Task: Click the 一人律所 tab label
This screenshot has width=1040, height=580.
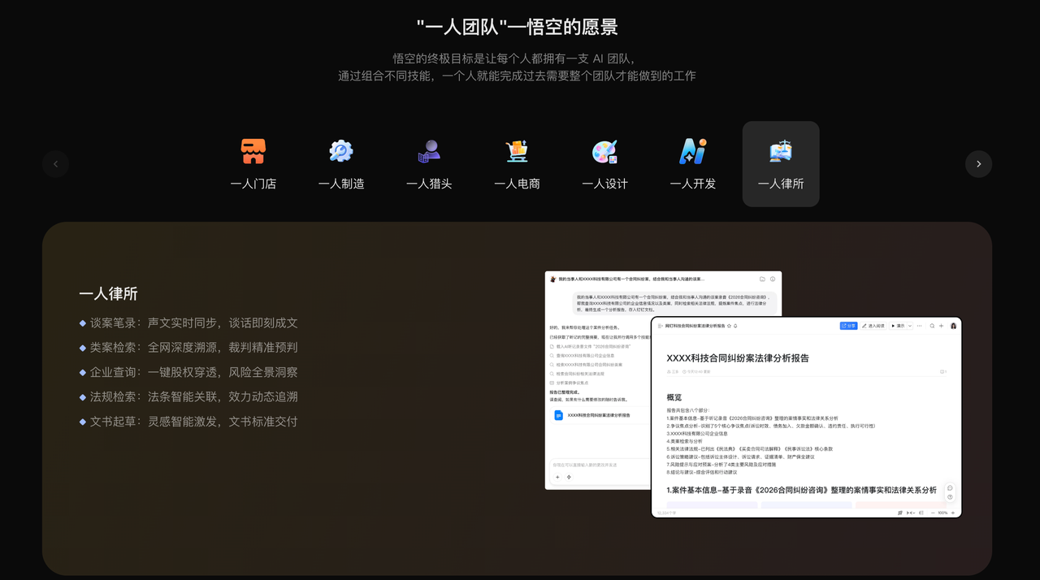Action: click(x=780, y=184)
